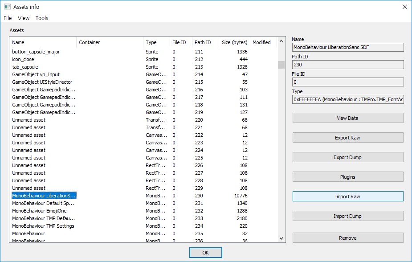The image size is (412, 262).
Task: Click Export Raw for the selected asset
Action: (347, 137)
